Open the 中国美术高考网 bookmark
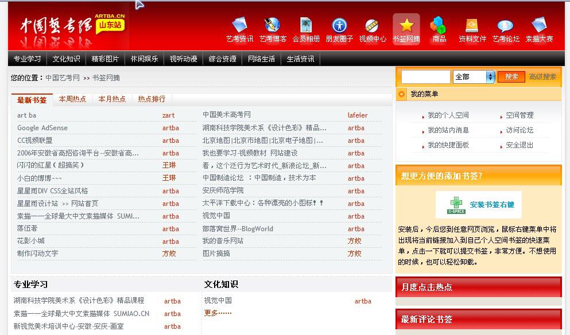Screen dimensions: 570x335 click(x=227, y=115)
